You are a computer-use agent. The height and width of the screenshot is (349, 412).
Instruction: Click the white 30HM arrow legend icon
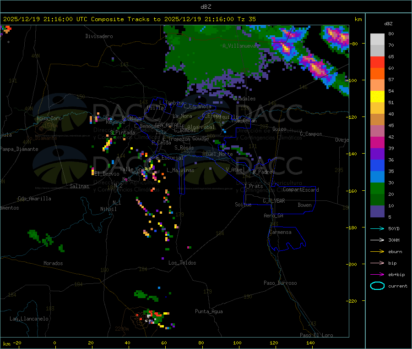point(377,240)
